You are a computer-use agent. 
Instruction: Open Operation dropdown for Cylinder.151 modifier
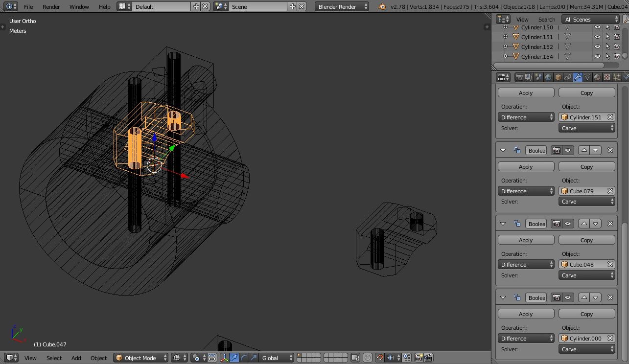pos(526,117)
